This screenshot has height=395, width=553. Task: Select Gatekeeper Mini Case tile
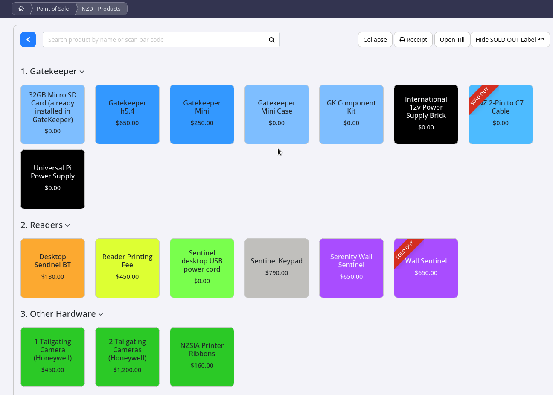pos(276,114)
